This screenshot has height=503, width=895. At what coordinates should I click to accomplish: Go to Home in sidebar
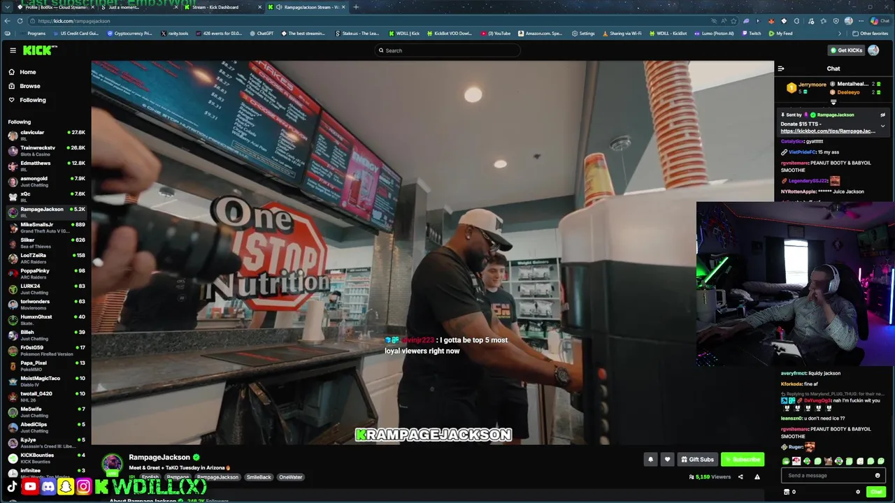(x=22, y=72)
